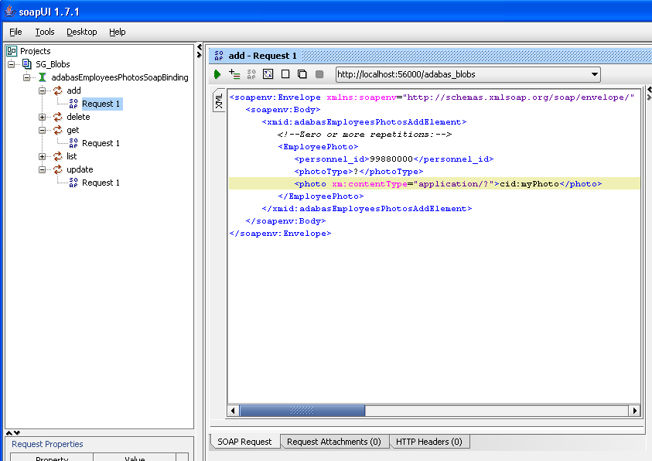
Task: Click navigator splitter collapse arrows
Action: pyautogui.click(x=200, y=51)
